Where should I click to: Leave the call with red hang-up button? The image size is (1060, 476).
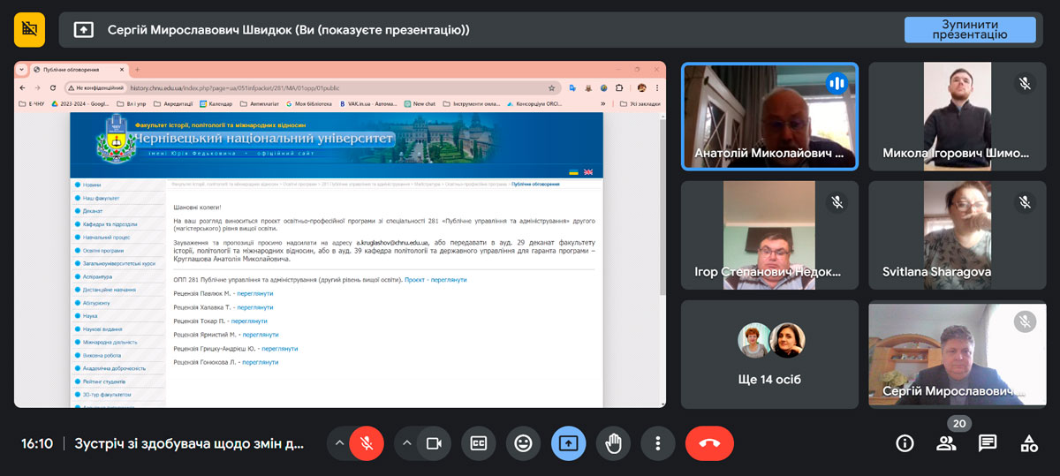(709, 443)
